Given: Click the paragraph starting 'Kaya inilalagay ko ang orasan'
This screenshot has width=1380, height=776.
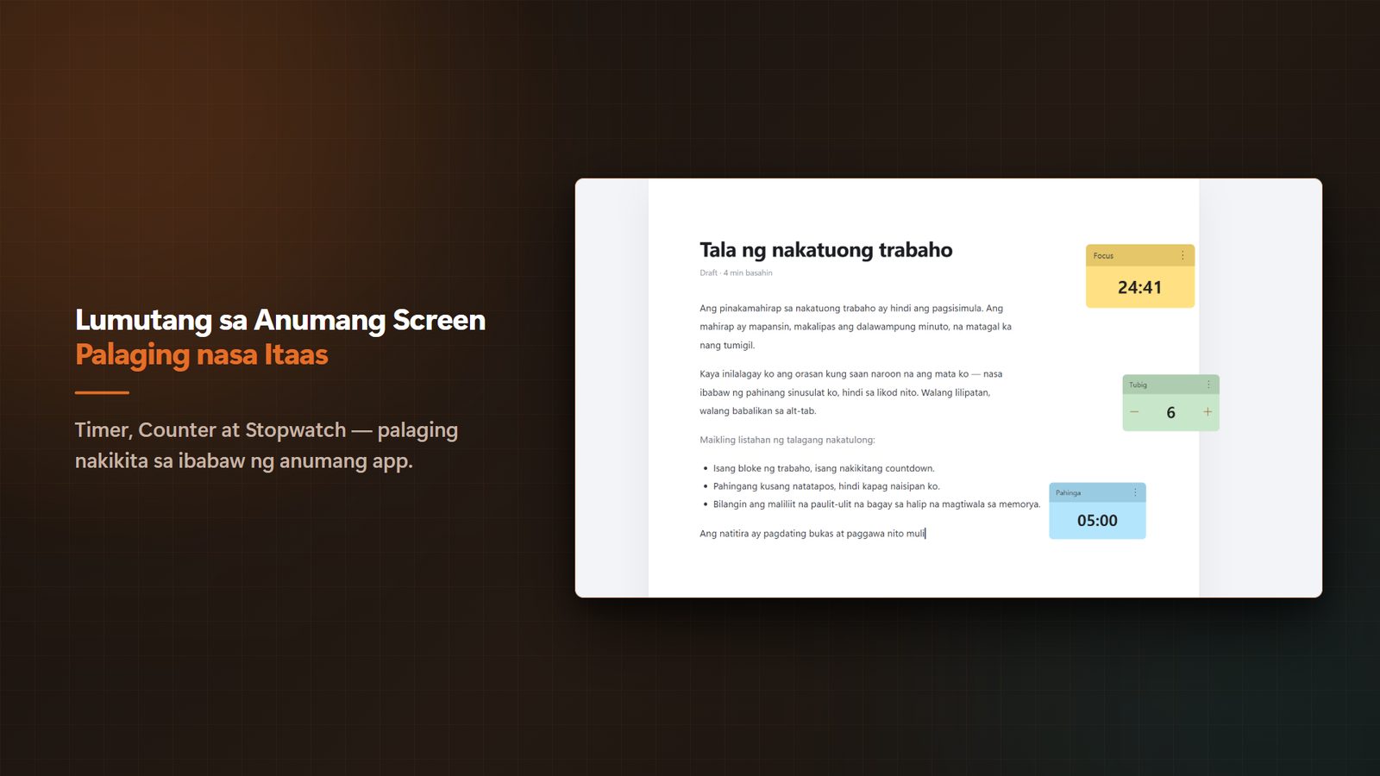Looking at the screenshot, I should point(851,392).
